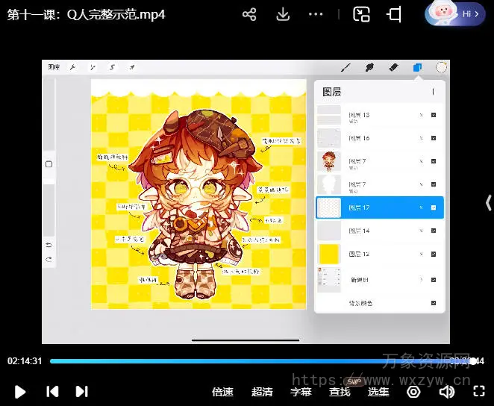
Task: Select the Procreate brush tool
Action: pos(346,67)
